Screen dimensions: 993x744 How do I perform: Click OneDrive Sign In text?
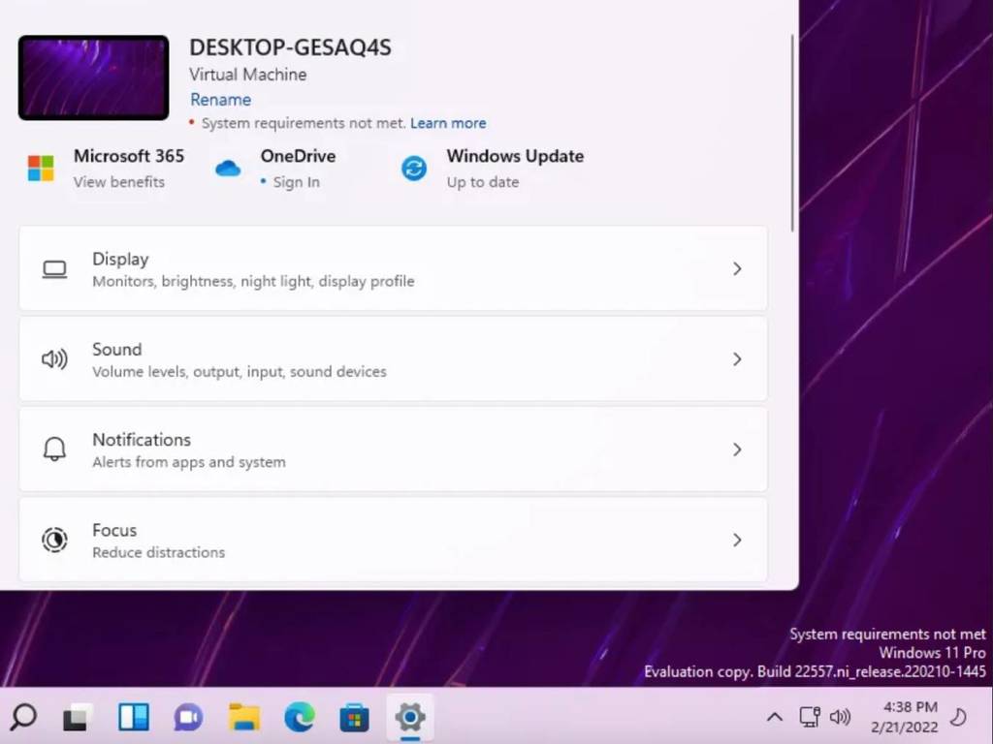(296, 182)
